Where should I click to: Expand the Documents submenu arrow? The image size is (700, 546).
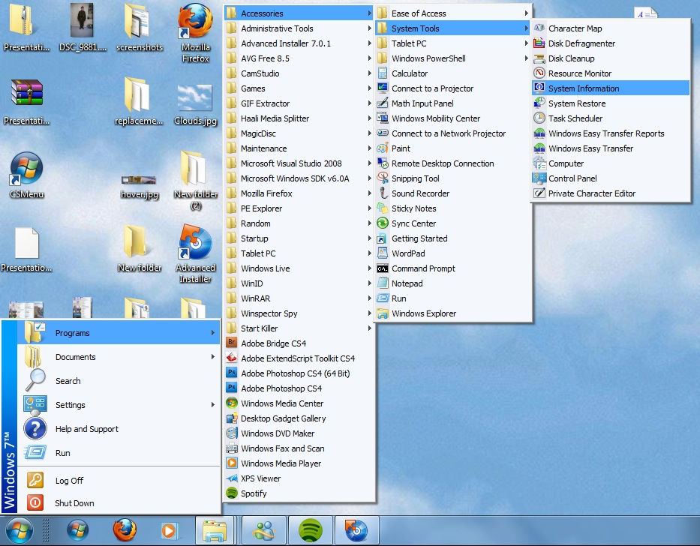(213, 357)
